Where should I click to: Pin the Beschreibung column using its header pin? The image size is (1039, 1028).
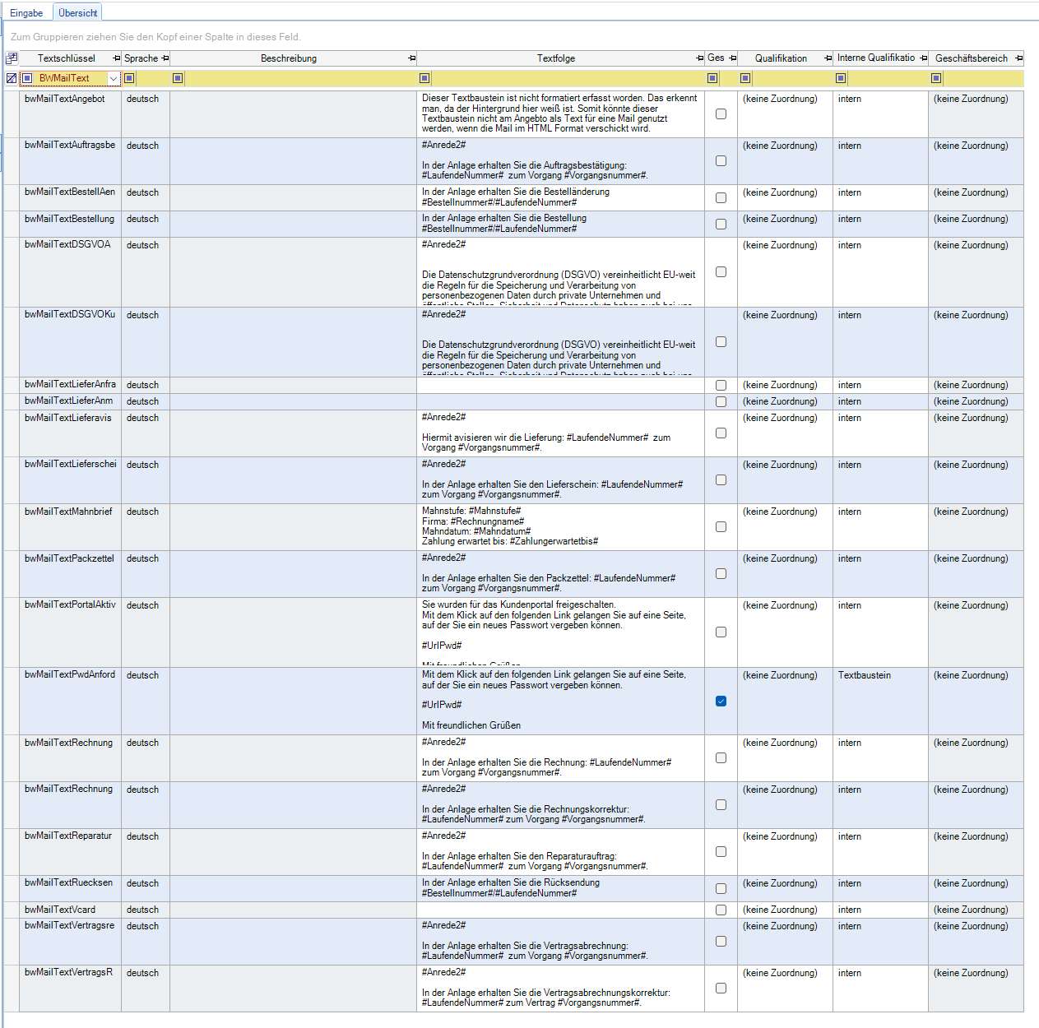[x=411, y=58]
